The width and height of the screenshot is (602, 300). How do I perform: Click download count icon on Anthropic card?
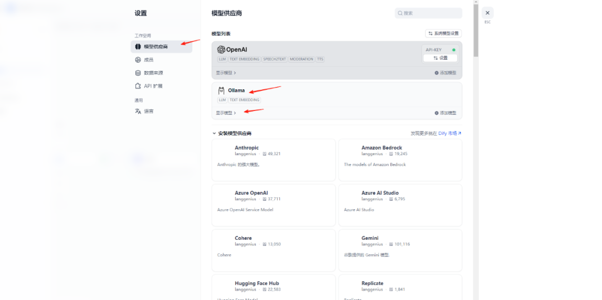(265, 154)
